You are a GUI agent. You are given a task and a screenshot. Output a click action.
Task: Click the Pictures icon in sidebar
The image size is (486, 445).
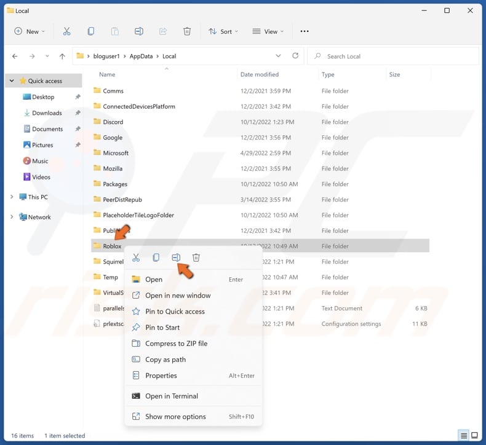pos(27,144)
